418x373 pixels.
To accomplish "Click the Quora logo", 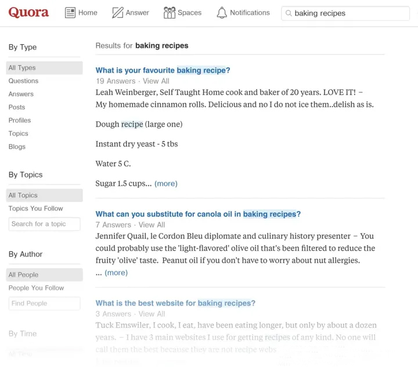I will (x=28, y=12).
